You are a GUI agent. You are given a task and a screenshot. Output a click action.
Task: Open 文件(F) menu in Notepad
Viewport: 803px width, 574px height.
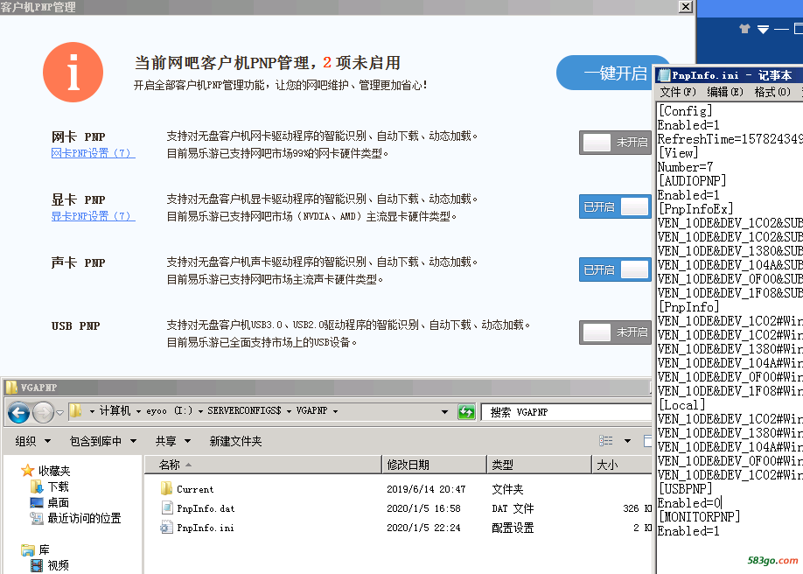click(x=678, y=92)
